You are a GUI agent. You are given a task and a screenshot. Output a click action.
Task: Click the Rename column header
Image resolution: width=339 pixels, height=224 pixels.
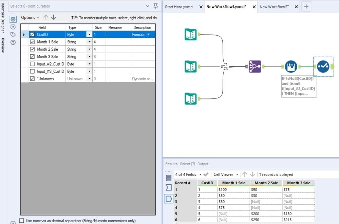click(118, 27)
